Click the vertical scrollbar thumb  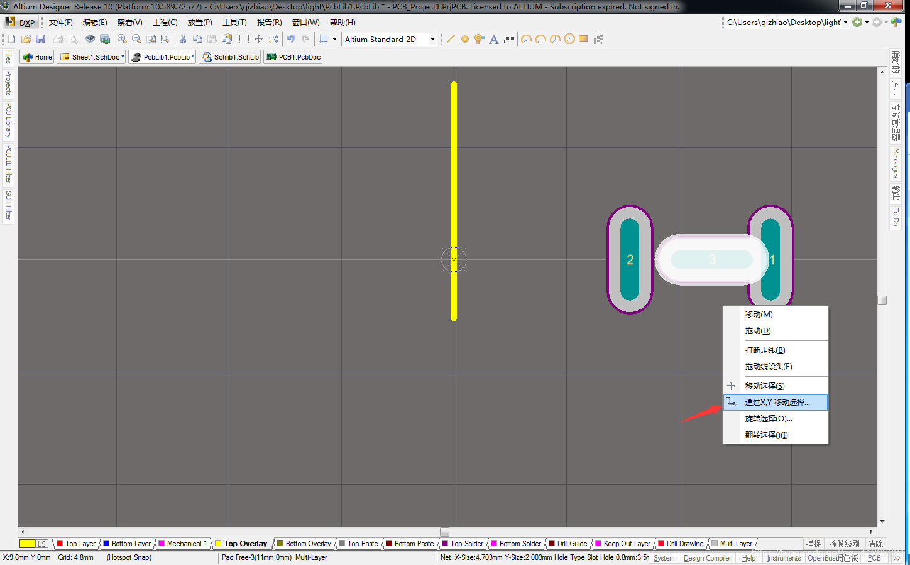[x=882, y=300]
